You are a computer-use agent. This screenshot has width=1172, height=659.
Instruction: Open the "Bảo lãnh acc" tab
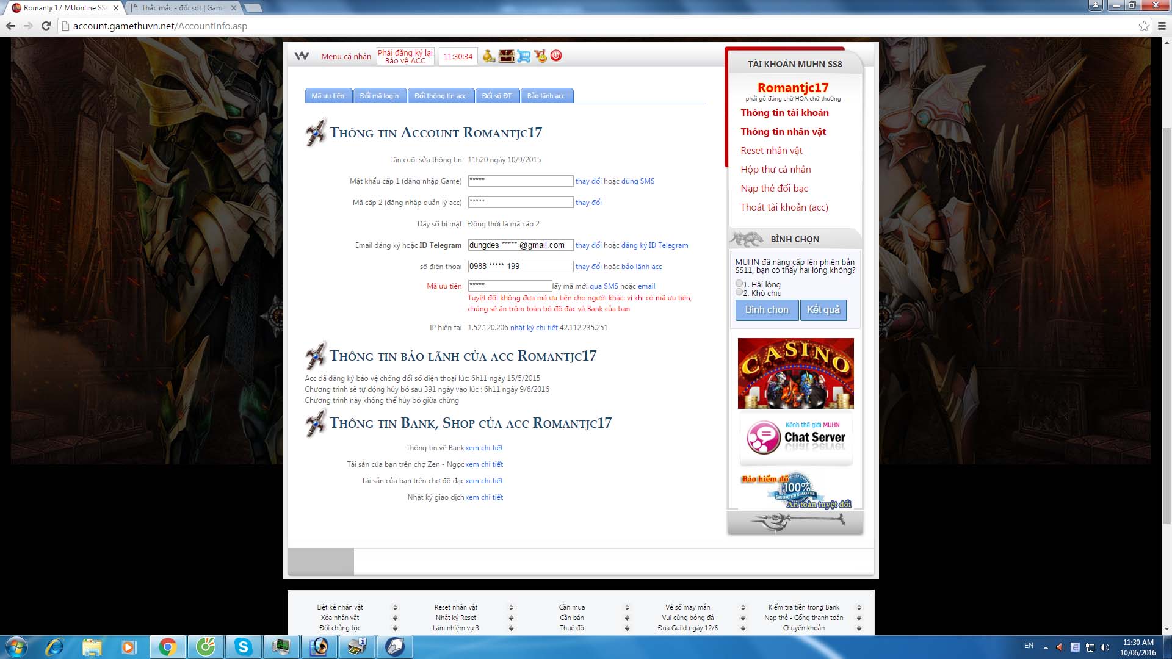(546, 96)
